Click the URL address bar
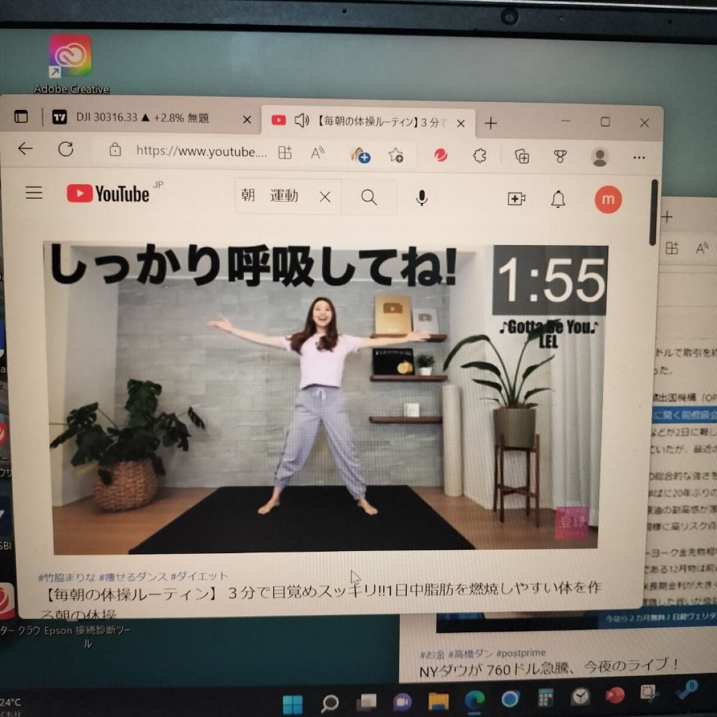The image size is (717, 717). (201, 151)
